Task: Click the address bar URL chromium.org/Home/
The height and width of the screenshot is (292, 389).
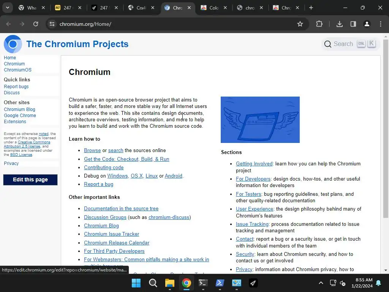Action: click(x=85, y=24)
